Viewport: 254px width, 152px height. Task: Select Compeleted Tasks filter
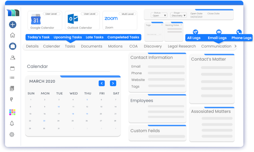(x=123, y=37)
